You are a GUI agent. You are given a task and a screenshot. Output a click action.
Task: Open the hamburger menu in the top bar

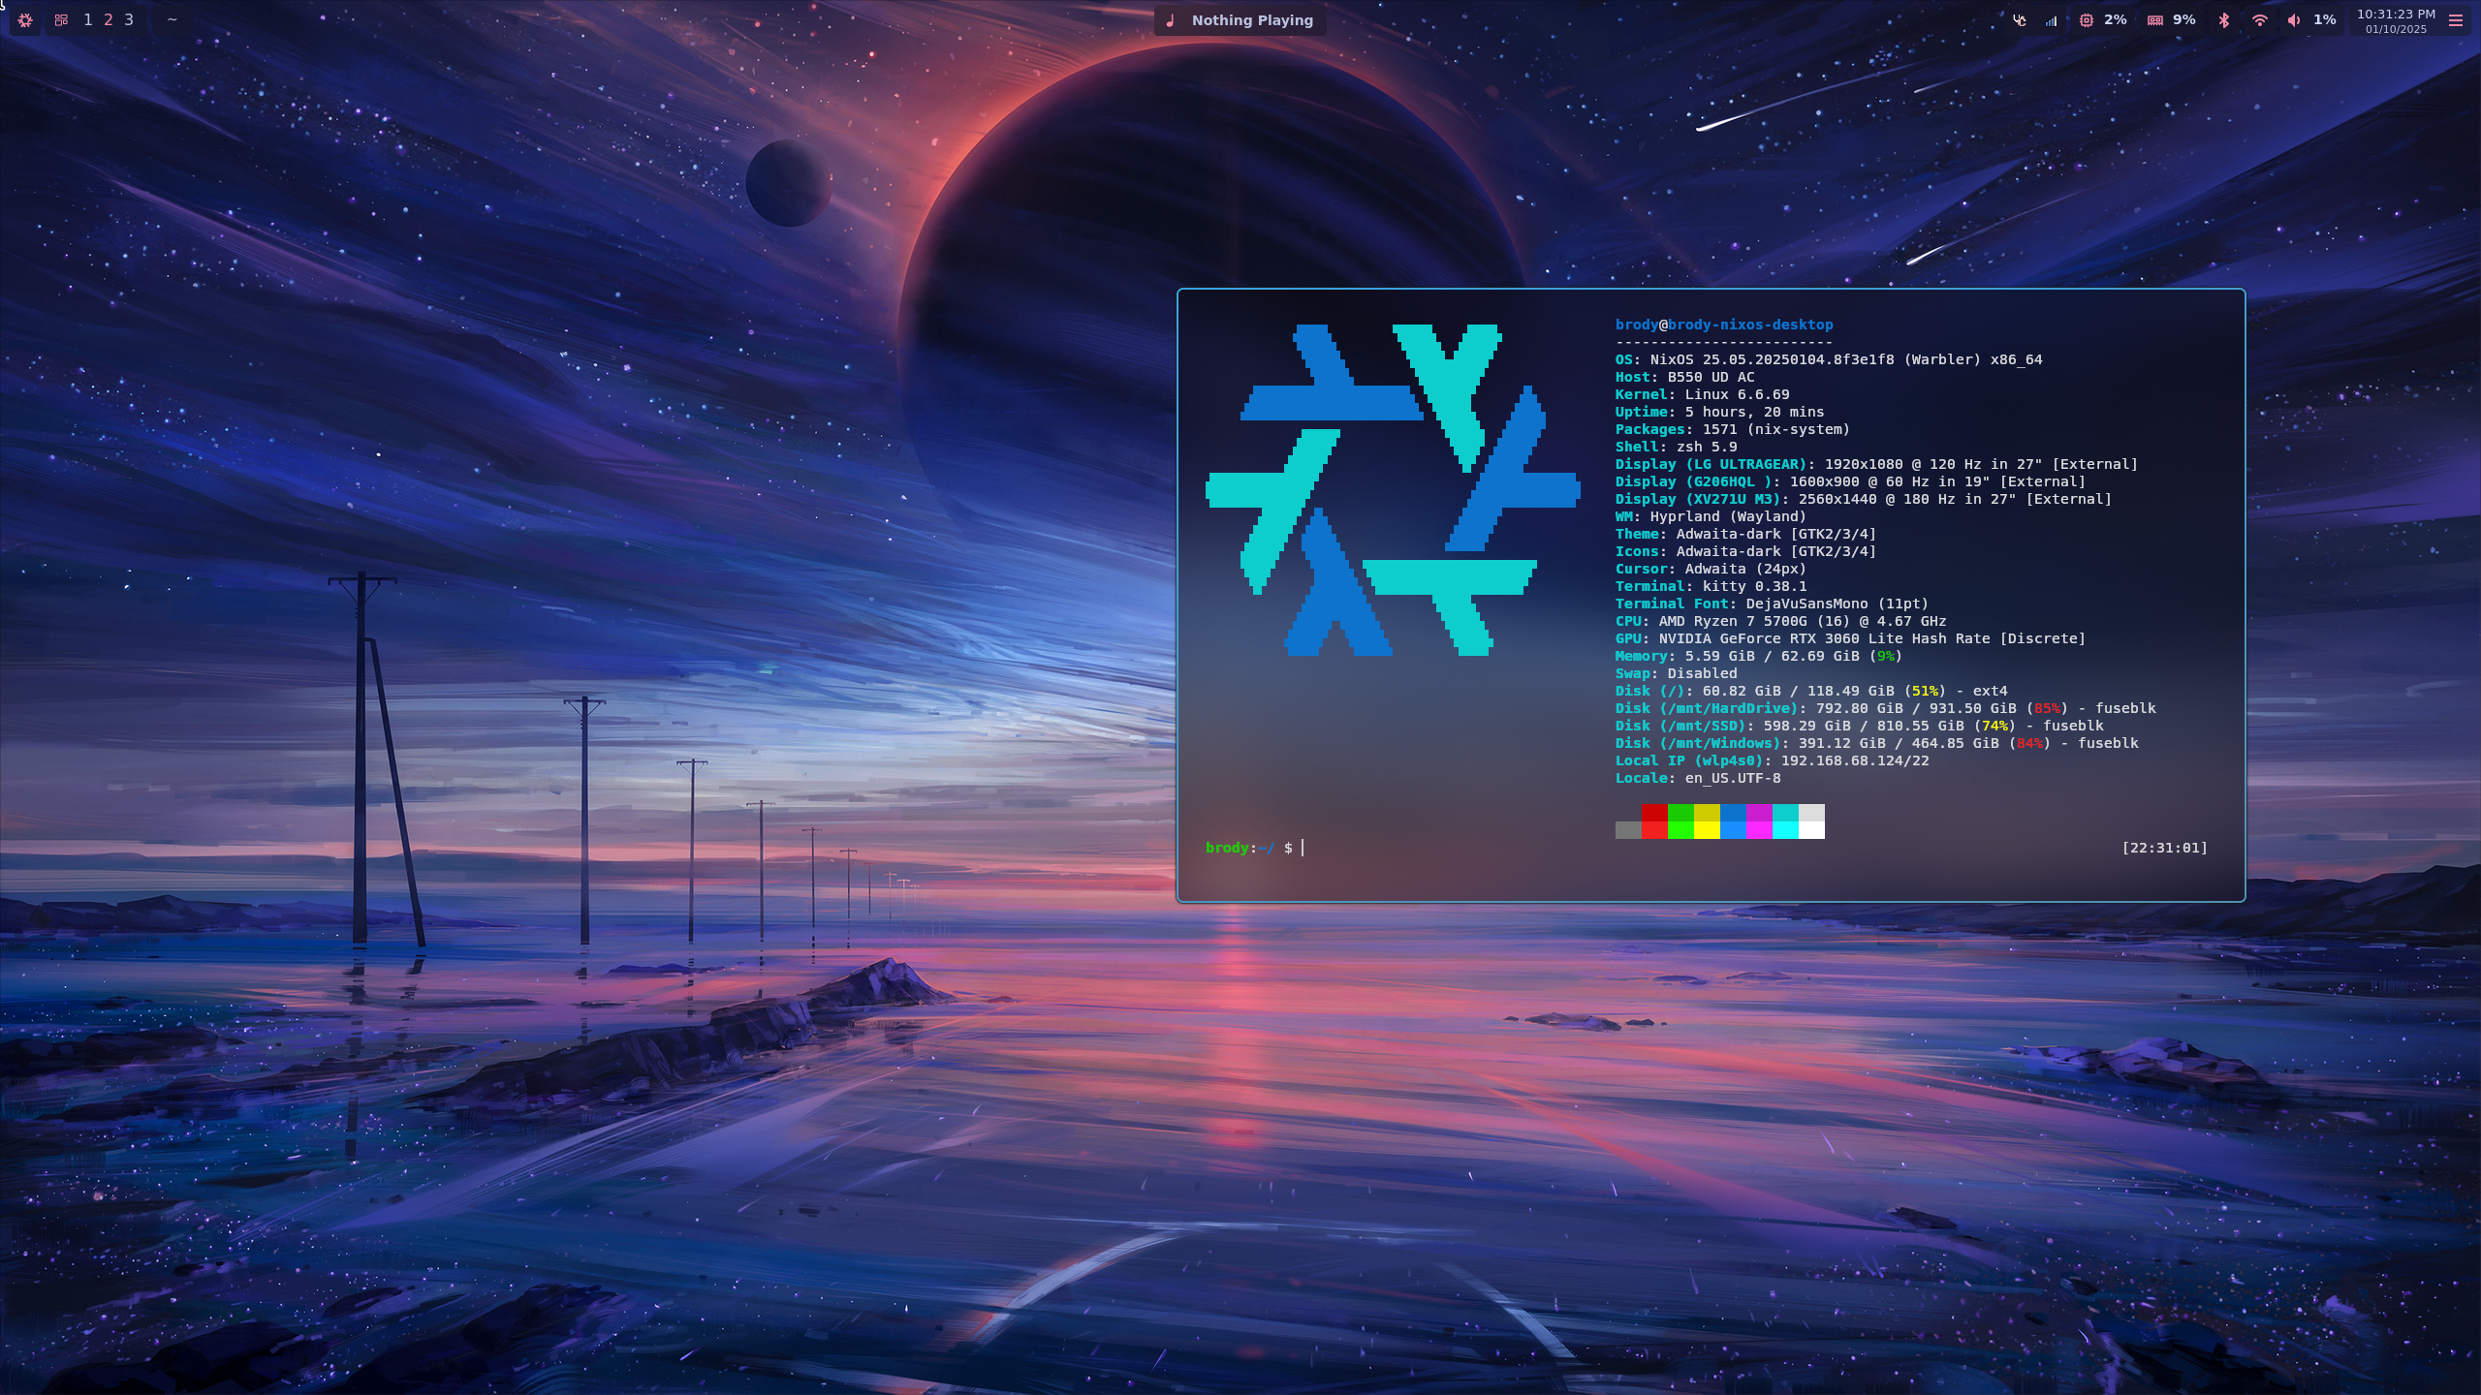tap(2456, 20)
